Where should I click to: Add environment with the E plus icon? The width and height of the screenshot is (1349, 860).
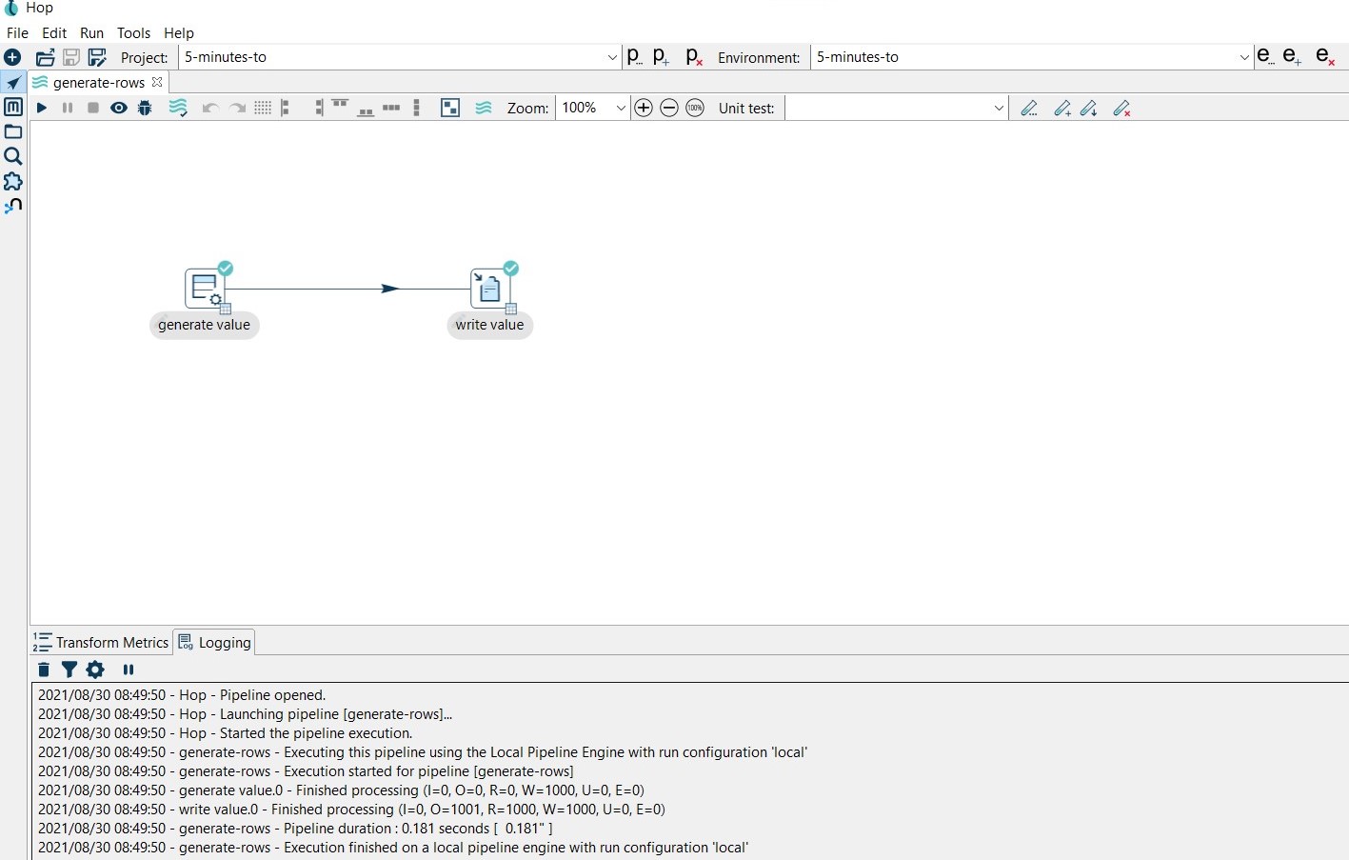[1292, 57]
